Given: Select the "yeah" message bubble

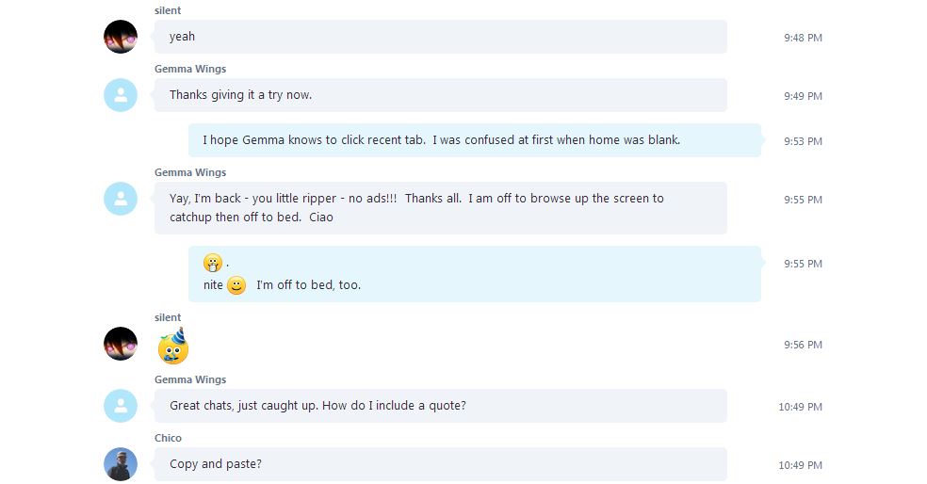Looking at the screenshot, I should click(440, 37).
